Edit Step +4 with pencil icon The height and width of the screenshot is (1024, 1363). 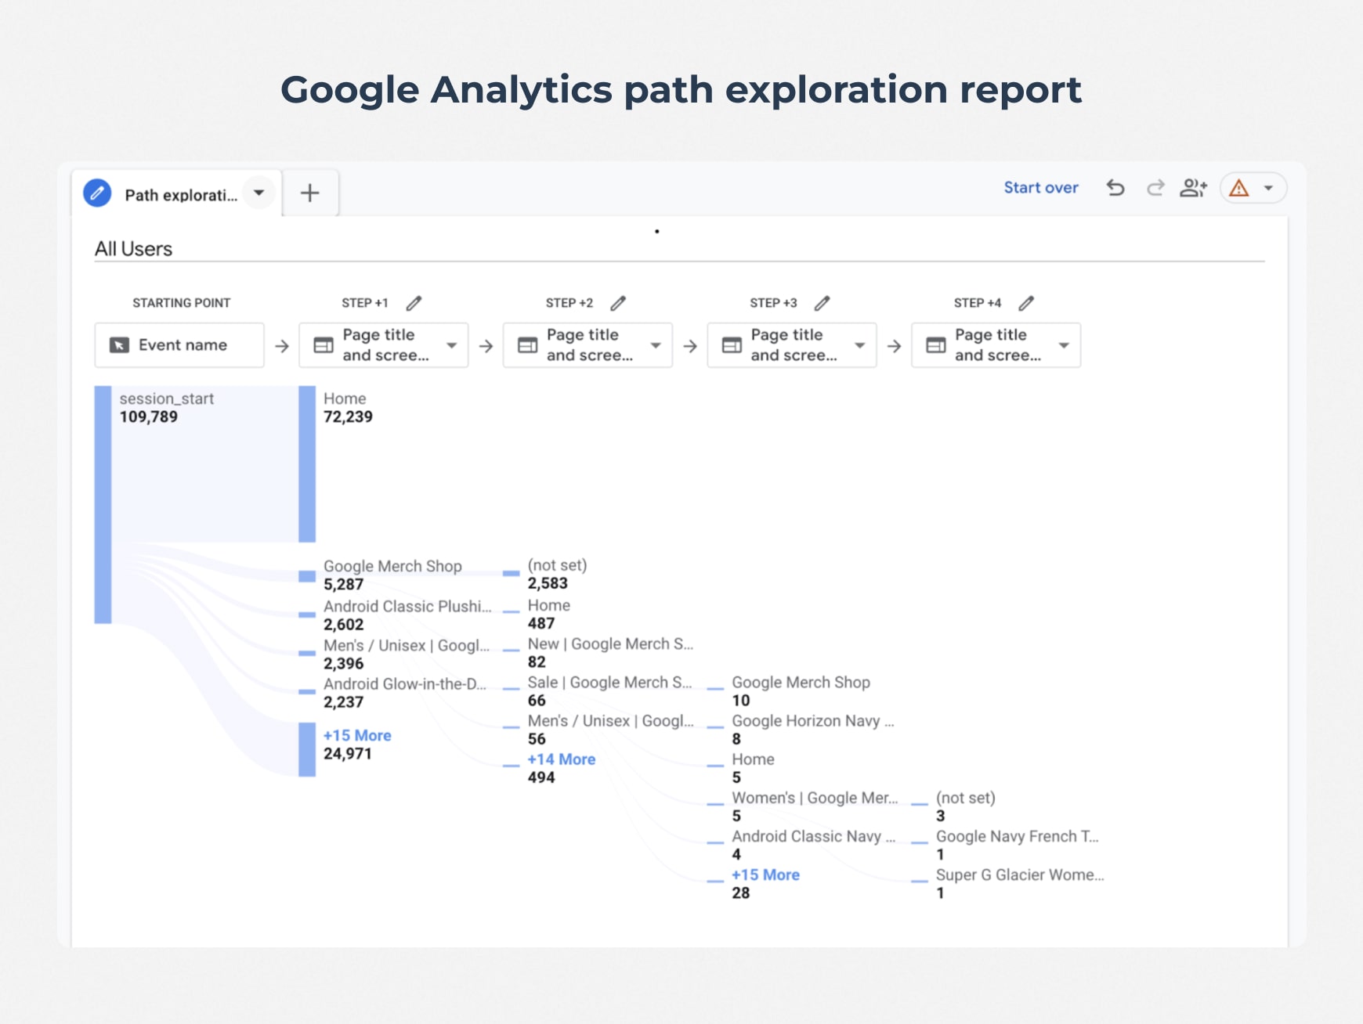1026,303
